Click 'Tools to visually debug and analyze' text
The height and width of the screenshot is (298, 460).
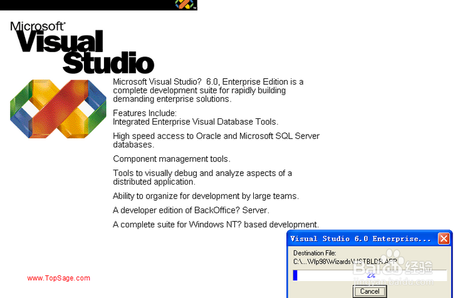202,177
